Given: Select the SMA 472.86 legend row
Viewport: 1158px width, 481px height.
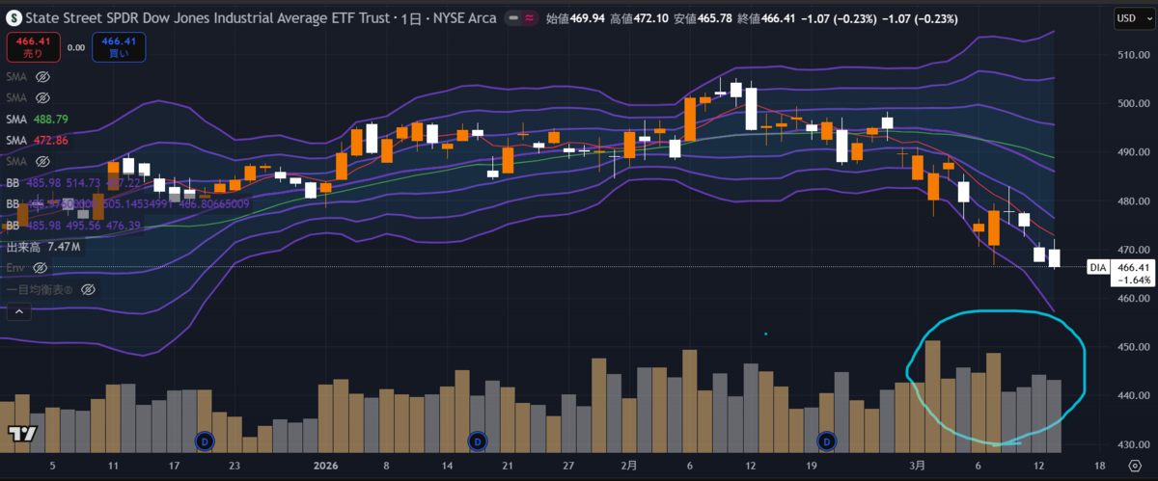Looking at the screenshot, I should 38,140.
